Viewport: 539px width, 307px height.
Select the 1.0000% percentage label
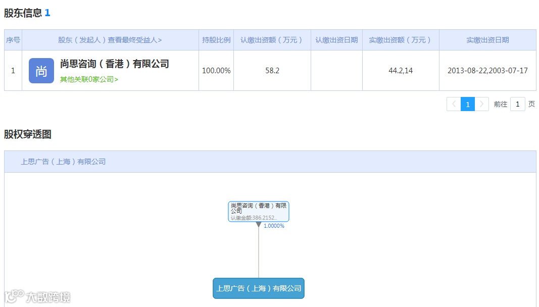tap(274, 226)
